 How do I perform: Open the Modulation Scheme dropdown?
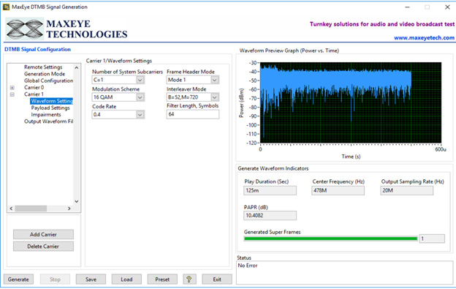[x=140, y=97]
